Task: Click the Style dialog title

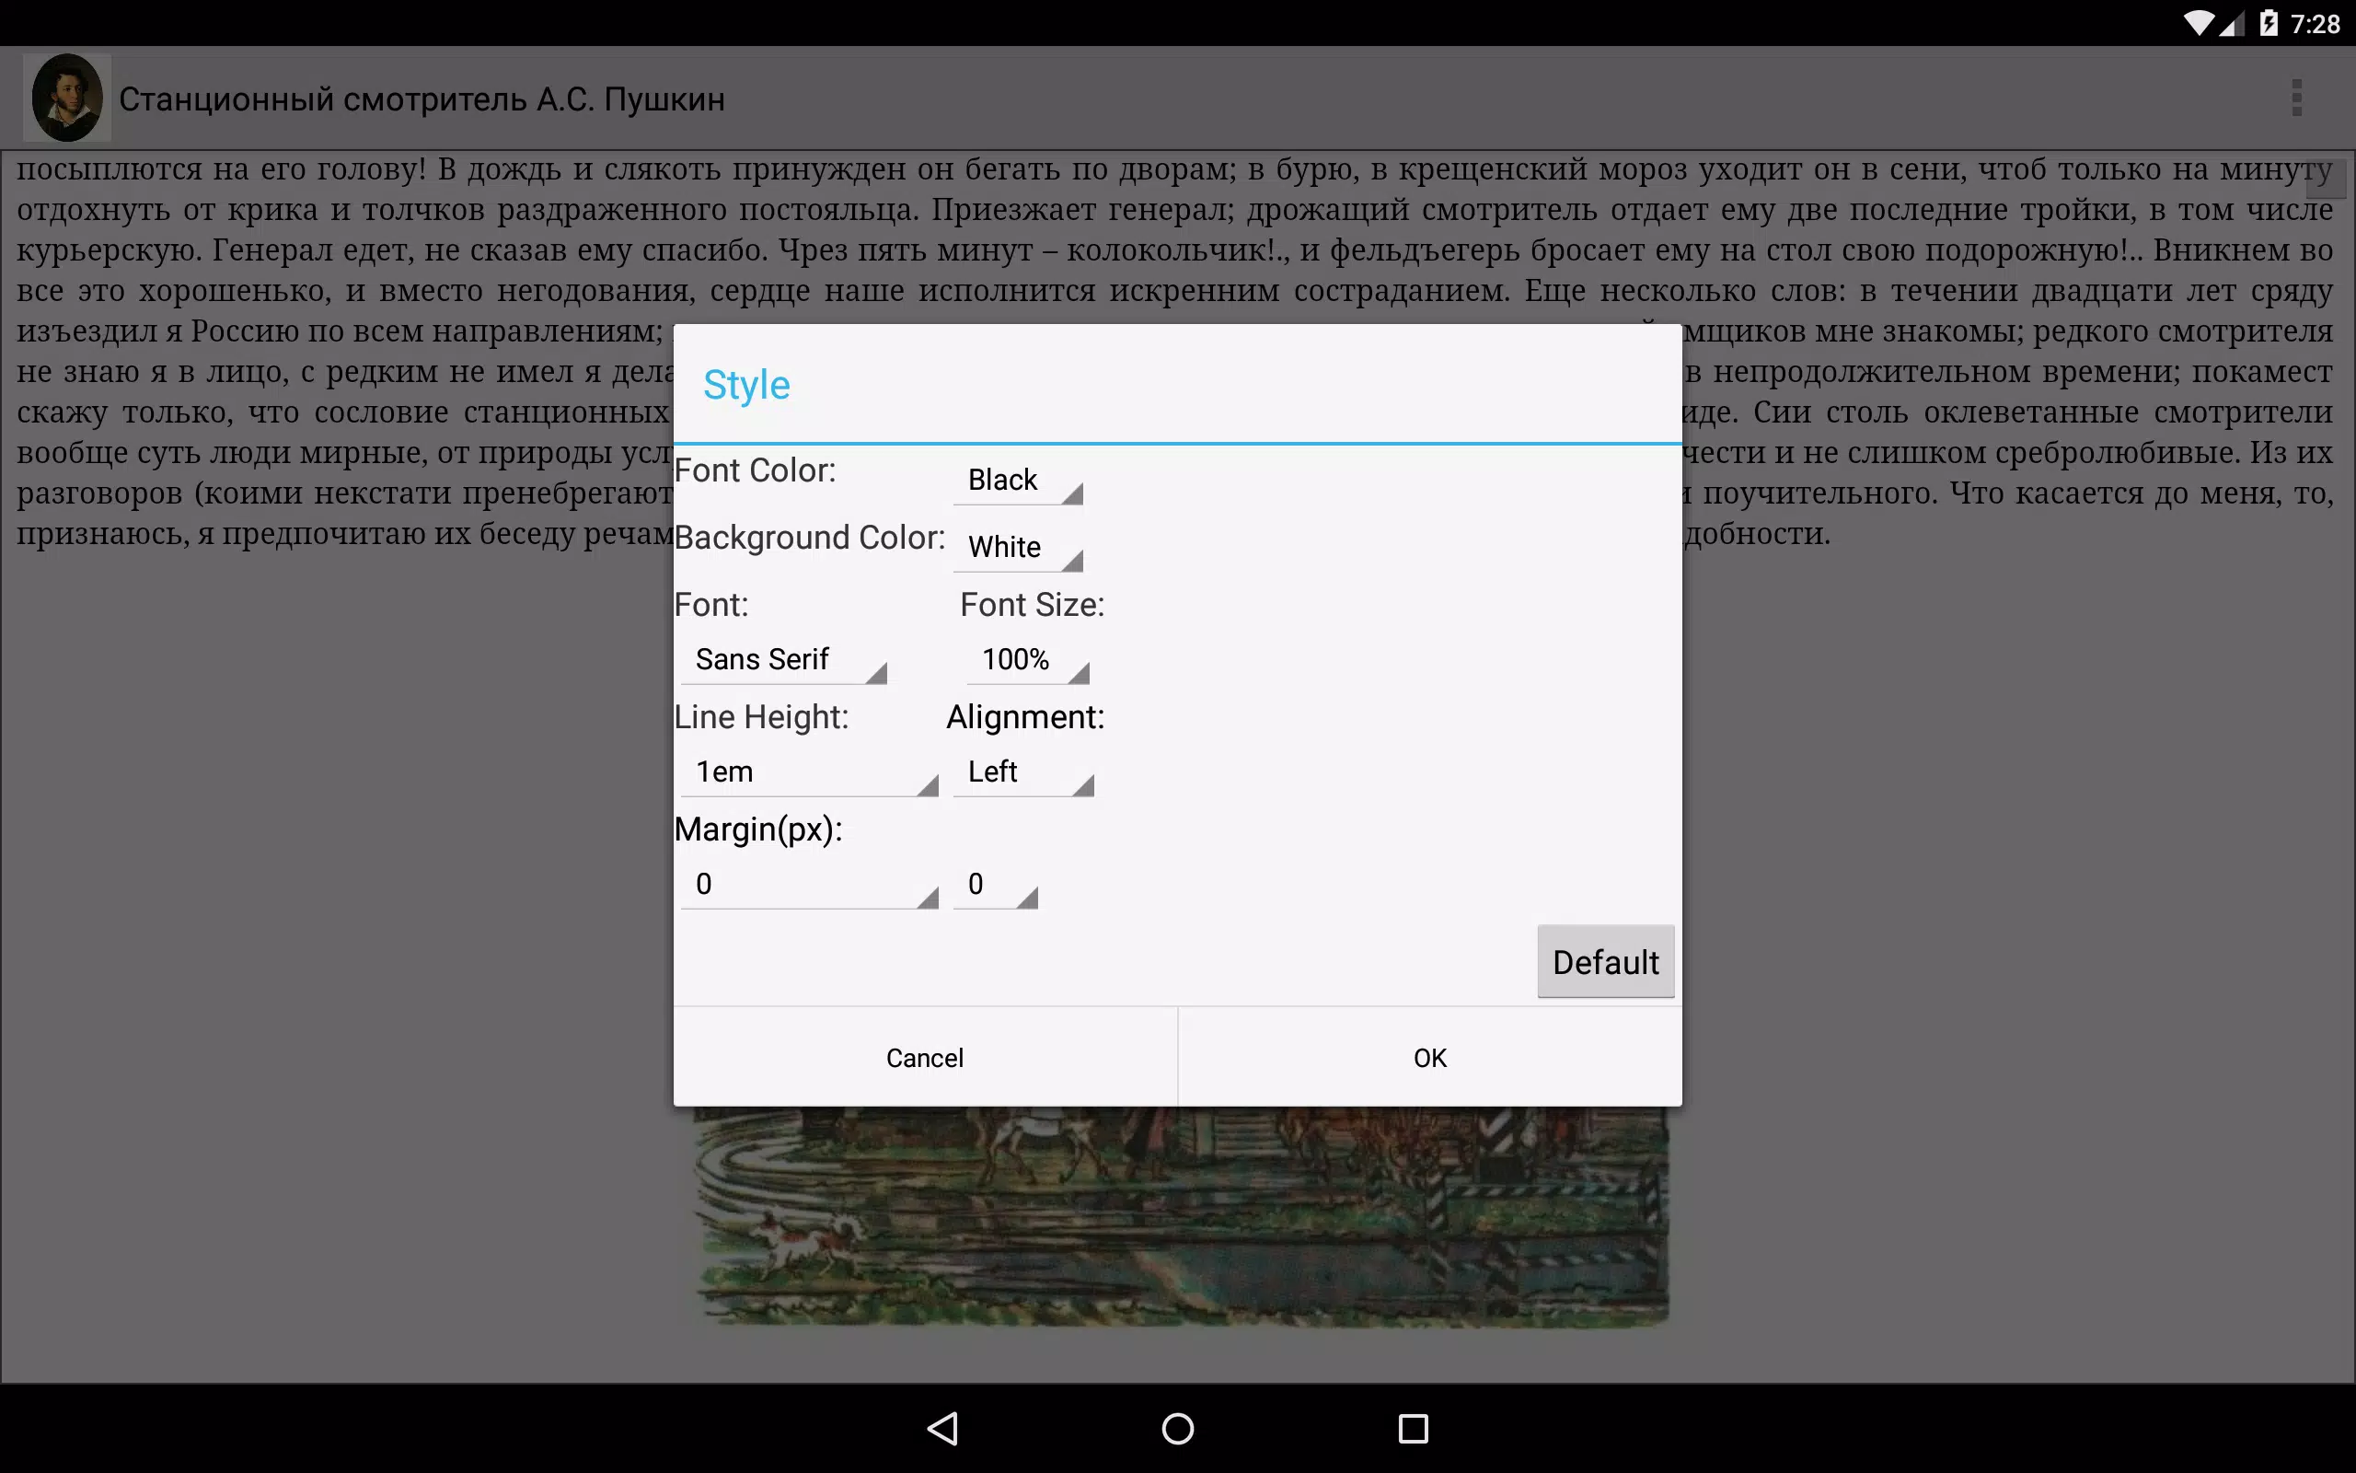Action: tap(746, 385)
